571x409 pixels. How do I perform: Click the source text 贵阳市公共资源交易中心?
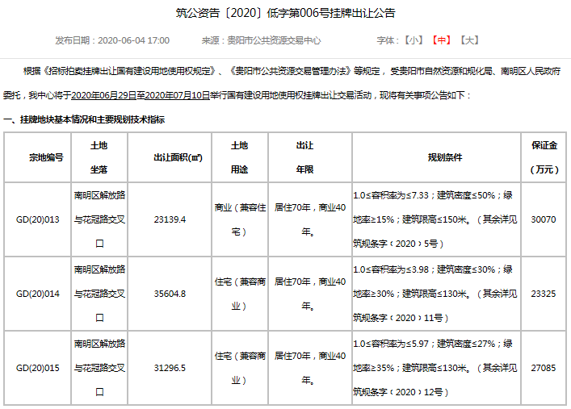coord(274,40)
